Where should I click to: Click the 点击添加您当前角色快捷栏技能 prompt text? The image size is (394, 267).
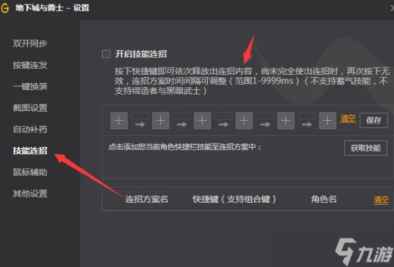tap(185, 147)
